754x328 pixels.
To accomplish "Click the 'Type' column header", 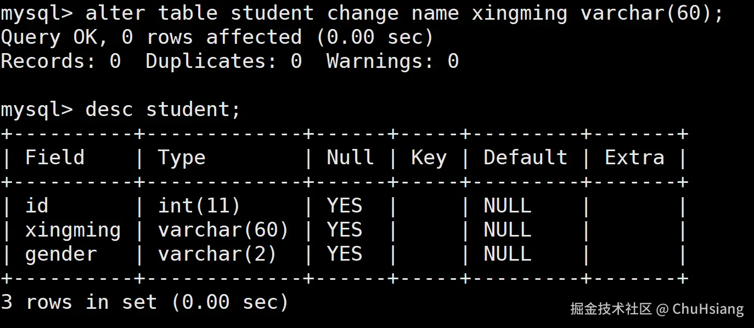I will pyautogui.click(x=182, y=158).
